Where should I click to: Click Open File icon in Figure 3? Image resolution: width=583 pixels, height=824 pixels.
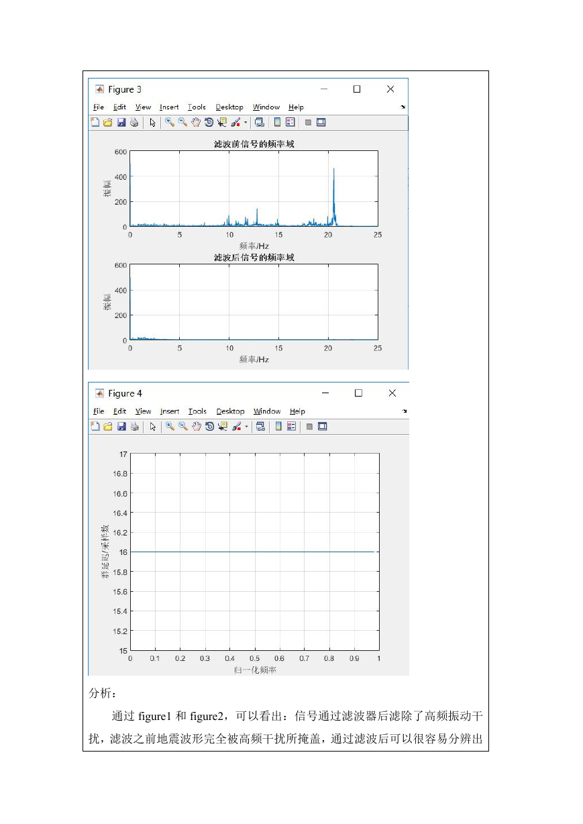tap(108, 122)
